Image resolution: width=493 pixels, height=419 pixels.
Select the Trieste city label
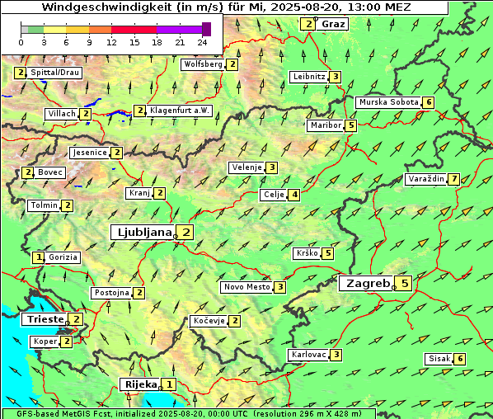tap(45, 319)
